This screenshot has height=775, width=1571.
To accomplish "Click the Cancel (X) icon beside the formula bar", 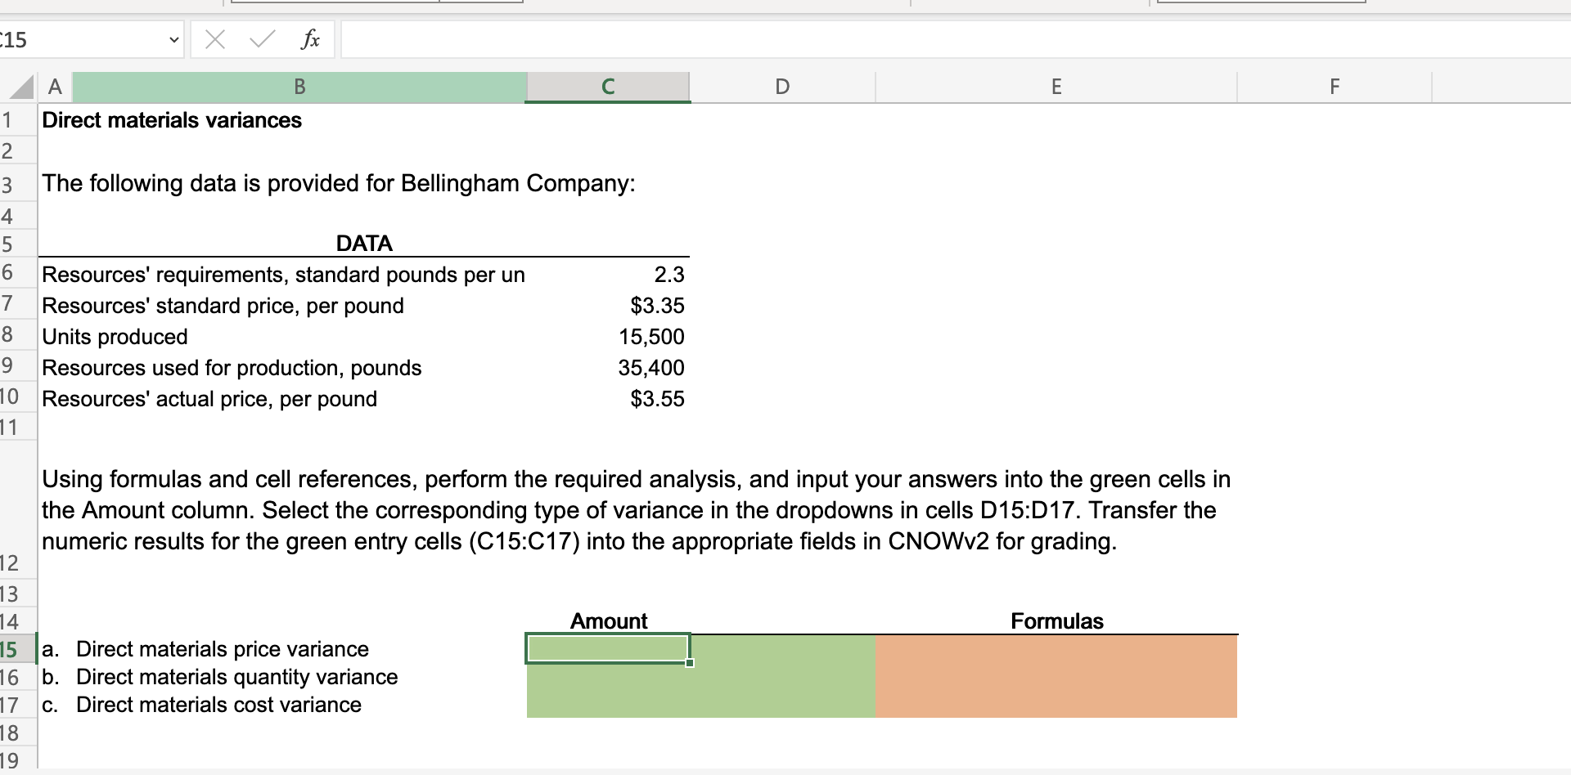I will [214, 38].
